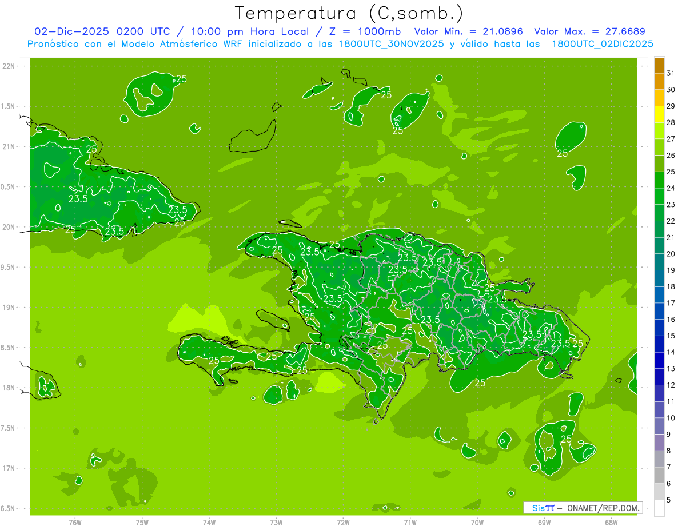Click the legend value 14

click(x=671, y=352)
